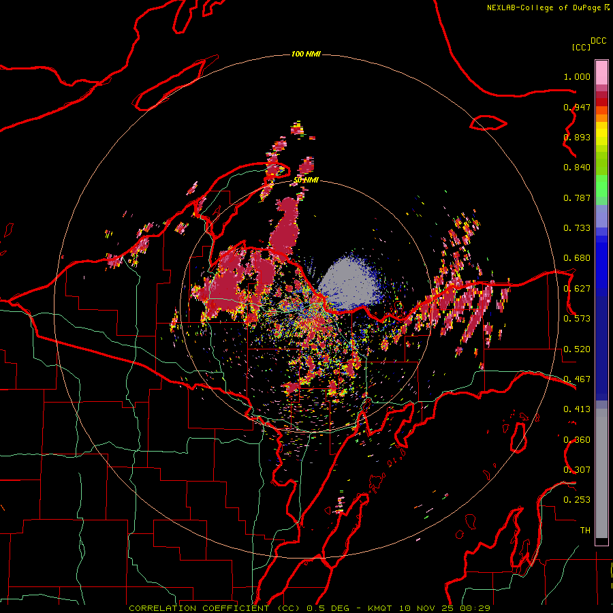This screenshot has width=613, height=613.
Task: Click the KMQT radar site identifier
Action: coord(379,608)
